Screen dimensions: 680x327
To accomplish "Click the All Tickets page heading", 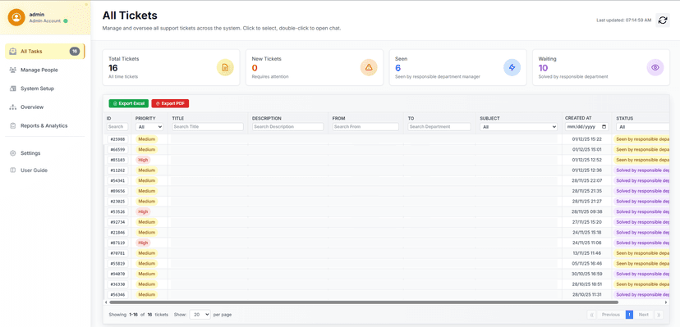I will [x=130, y=16].
